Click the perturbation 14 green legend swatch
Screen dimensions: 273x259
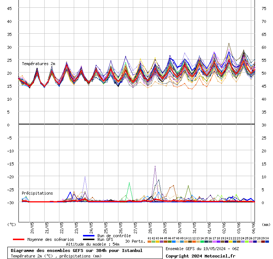[202, 242]
